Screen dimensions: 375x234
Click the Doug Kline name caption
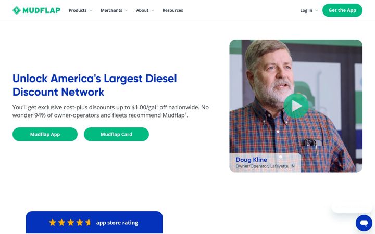click(x=252, y=160)
